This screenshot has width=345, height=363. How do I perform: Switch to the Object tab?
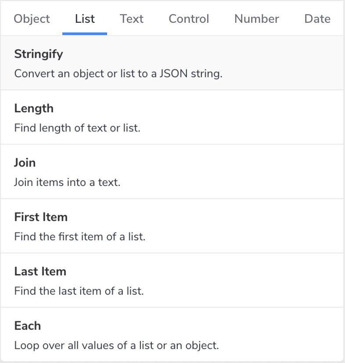click(32, 19)
